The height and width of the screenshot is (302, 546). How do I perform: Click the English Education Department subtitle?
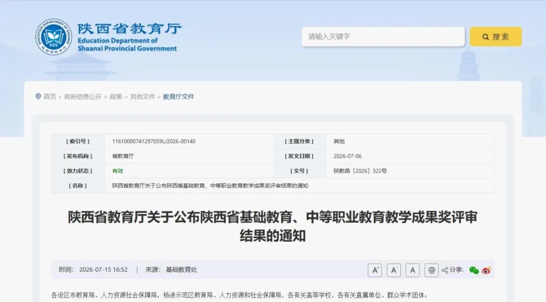tap(127, 45)
